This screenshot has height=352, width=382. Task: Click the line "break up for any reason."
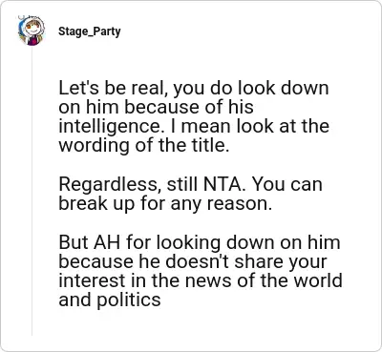[x=165, y=204]
